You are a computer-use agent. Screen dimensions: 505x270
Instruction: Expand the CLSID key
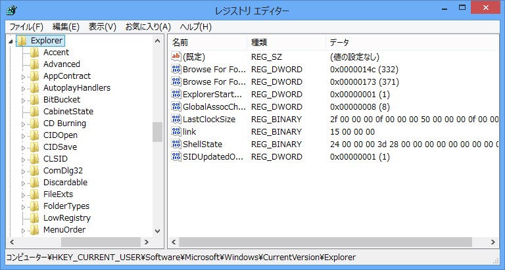(23, 160)
